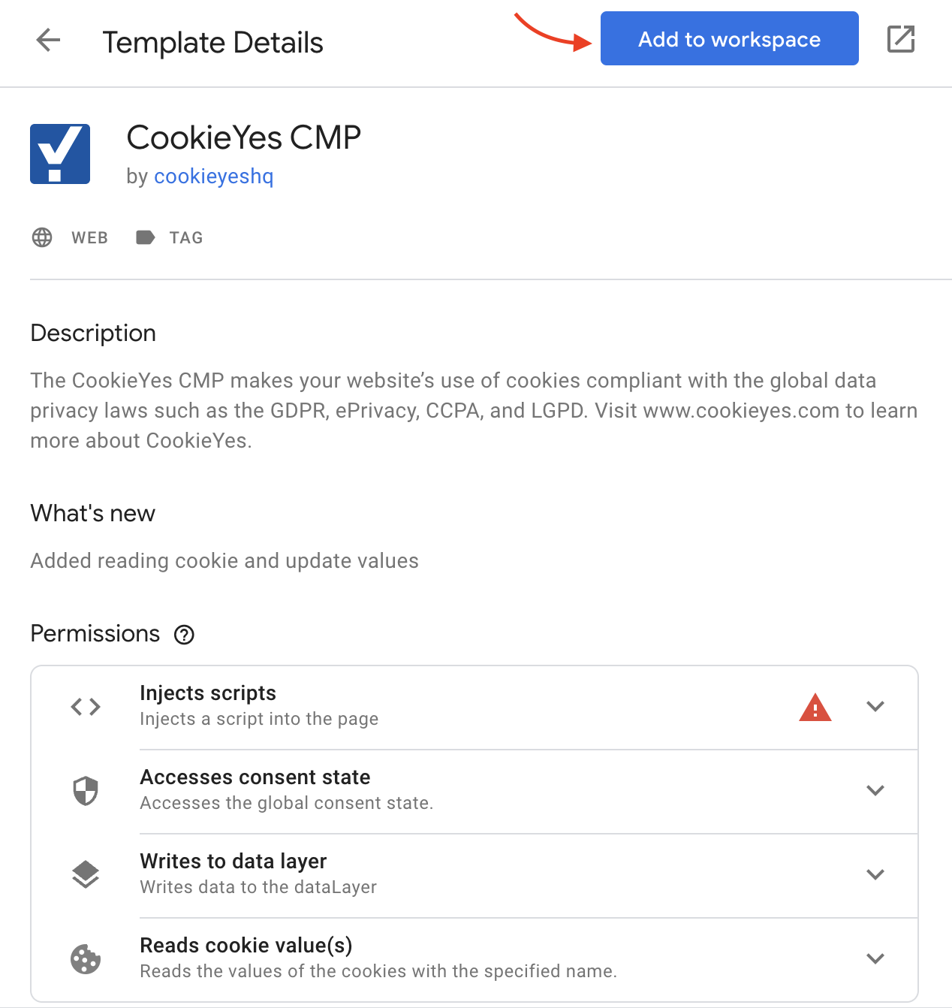Click the TAG label icon
The width and height of the screenshot is (952, 1008).
point(145,237)
